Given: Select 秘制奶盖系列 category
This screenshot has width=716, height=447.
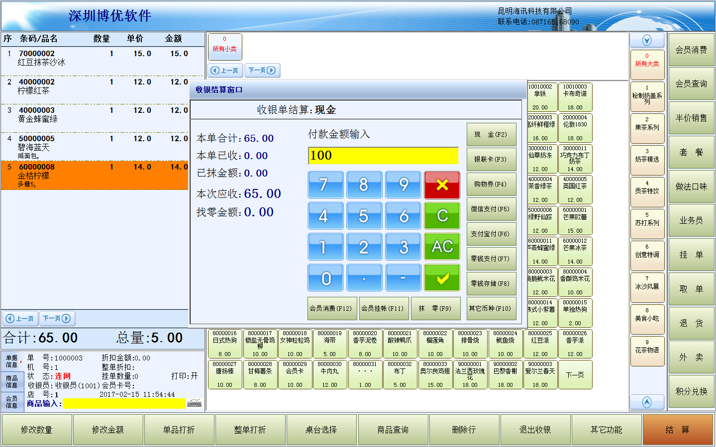Looking at the screenshot, I should (647, 96).
